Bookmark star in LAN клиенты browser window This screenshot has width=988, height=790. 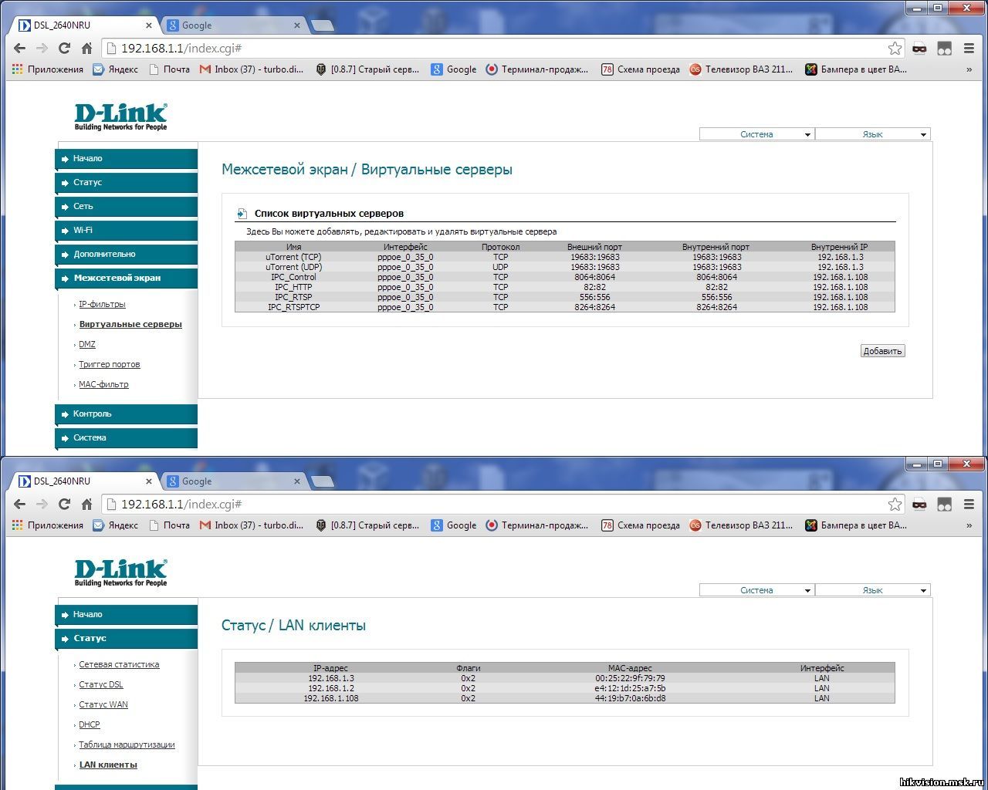(x=895, y=505)
